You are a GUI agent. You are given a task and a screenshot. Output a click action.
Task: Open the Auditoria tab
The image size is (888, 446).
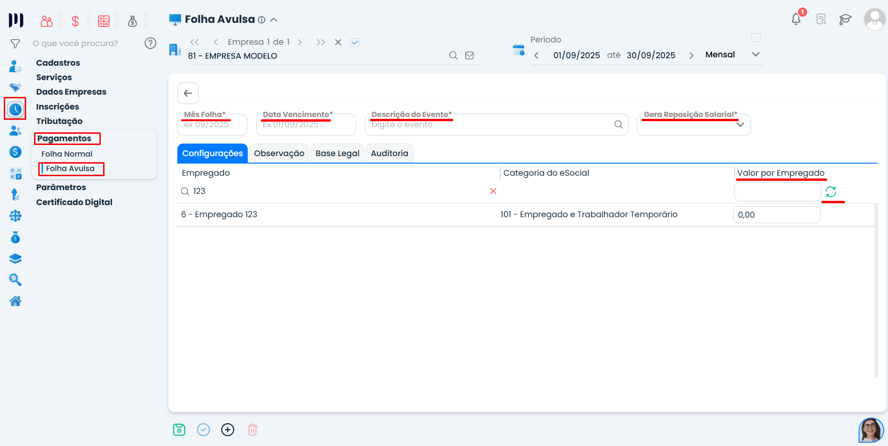(x=389, y=153)
